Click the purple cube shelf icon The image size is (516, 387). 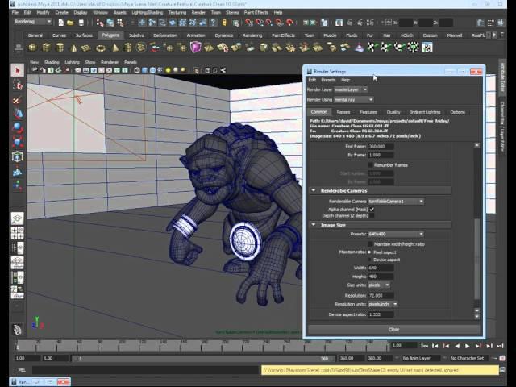click(x=195, y=48)
